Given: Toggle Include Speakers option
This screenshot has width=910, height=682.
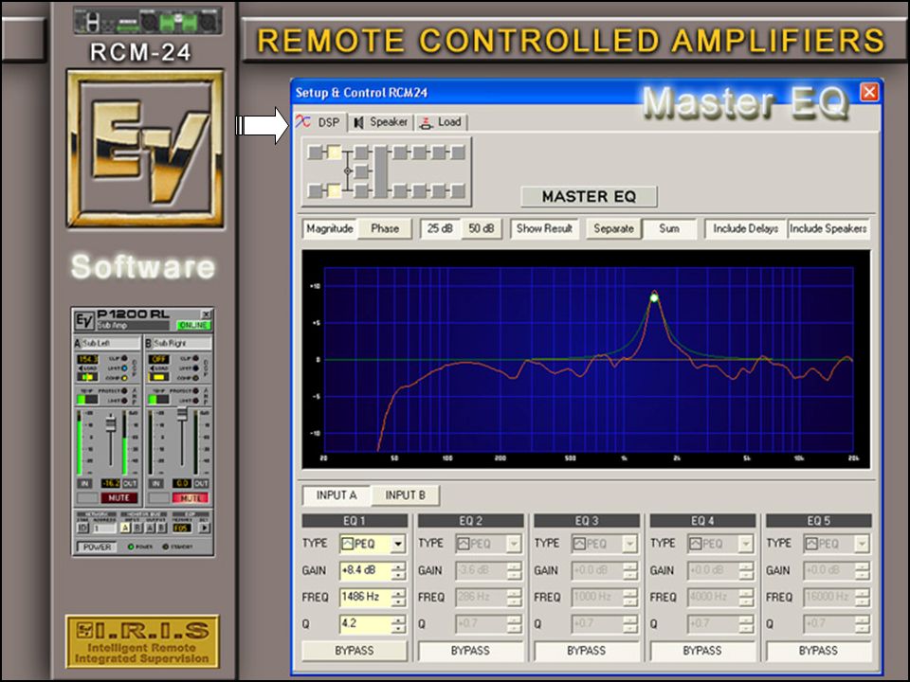Looking at the screenshot, I should 828,228.
